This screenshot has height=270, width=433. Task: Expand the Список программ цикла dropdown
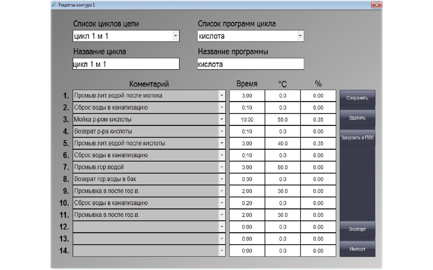(x=300, y=36)
